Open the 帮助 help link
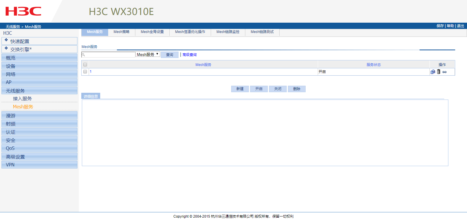Image resolution: width=467 pixels, height=220 pixels. 450,26
